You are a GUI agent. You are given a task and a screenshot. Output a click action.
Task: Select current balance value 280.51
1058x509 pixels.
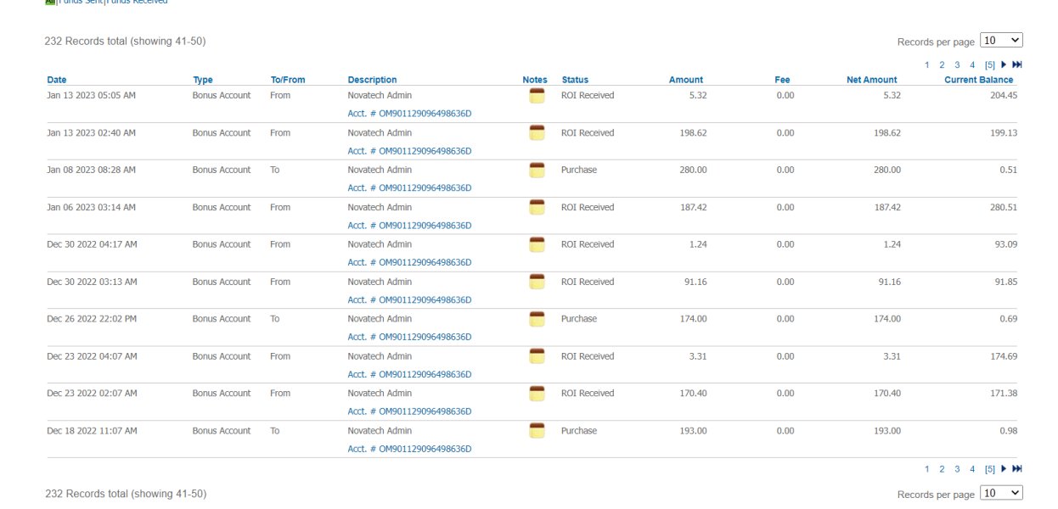click(1003, 208)
